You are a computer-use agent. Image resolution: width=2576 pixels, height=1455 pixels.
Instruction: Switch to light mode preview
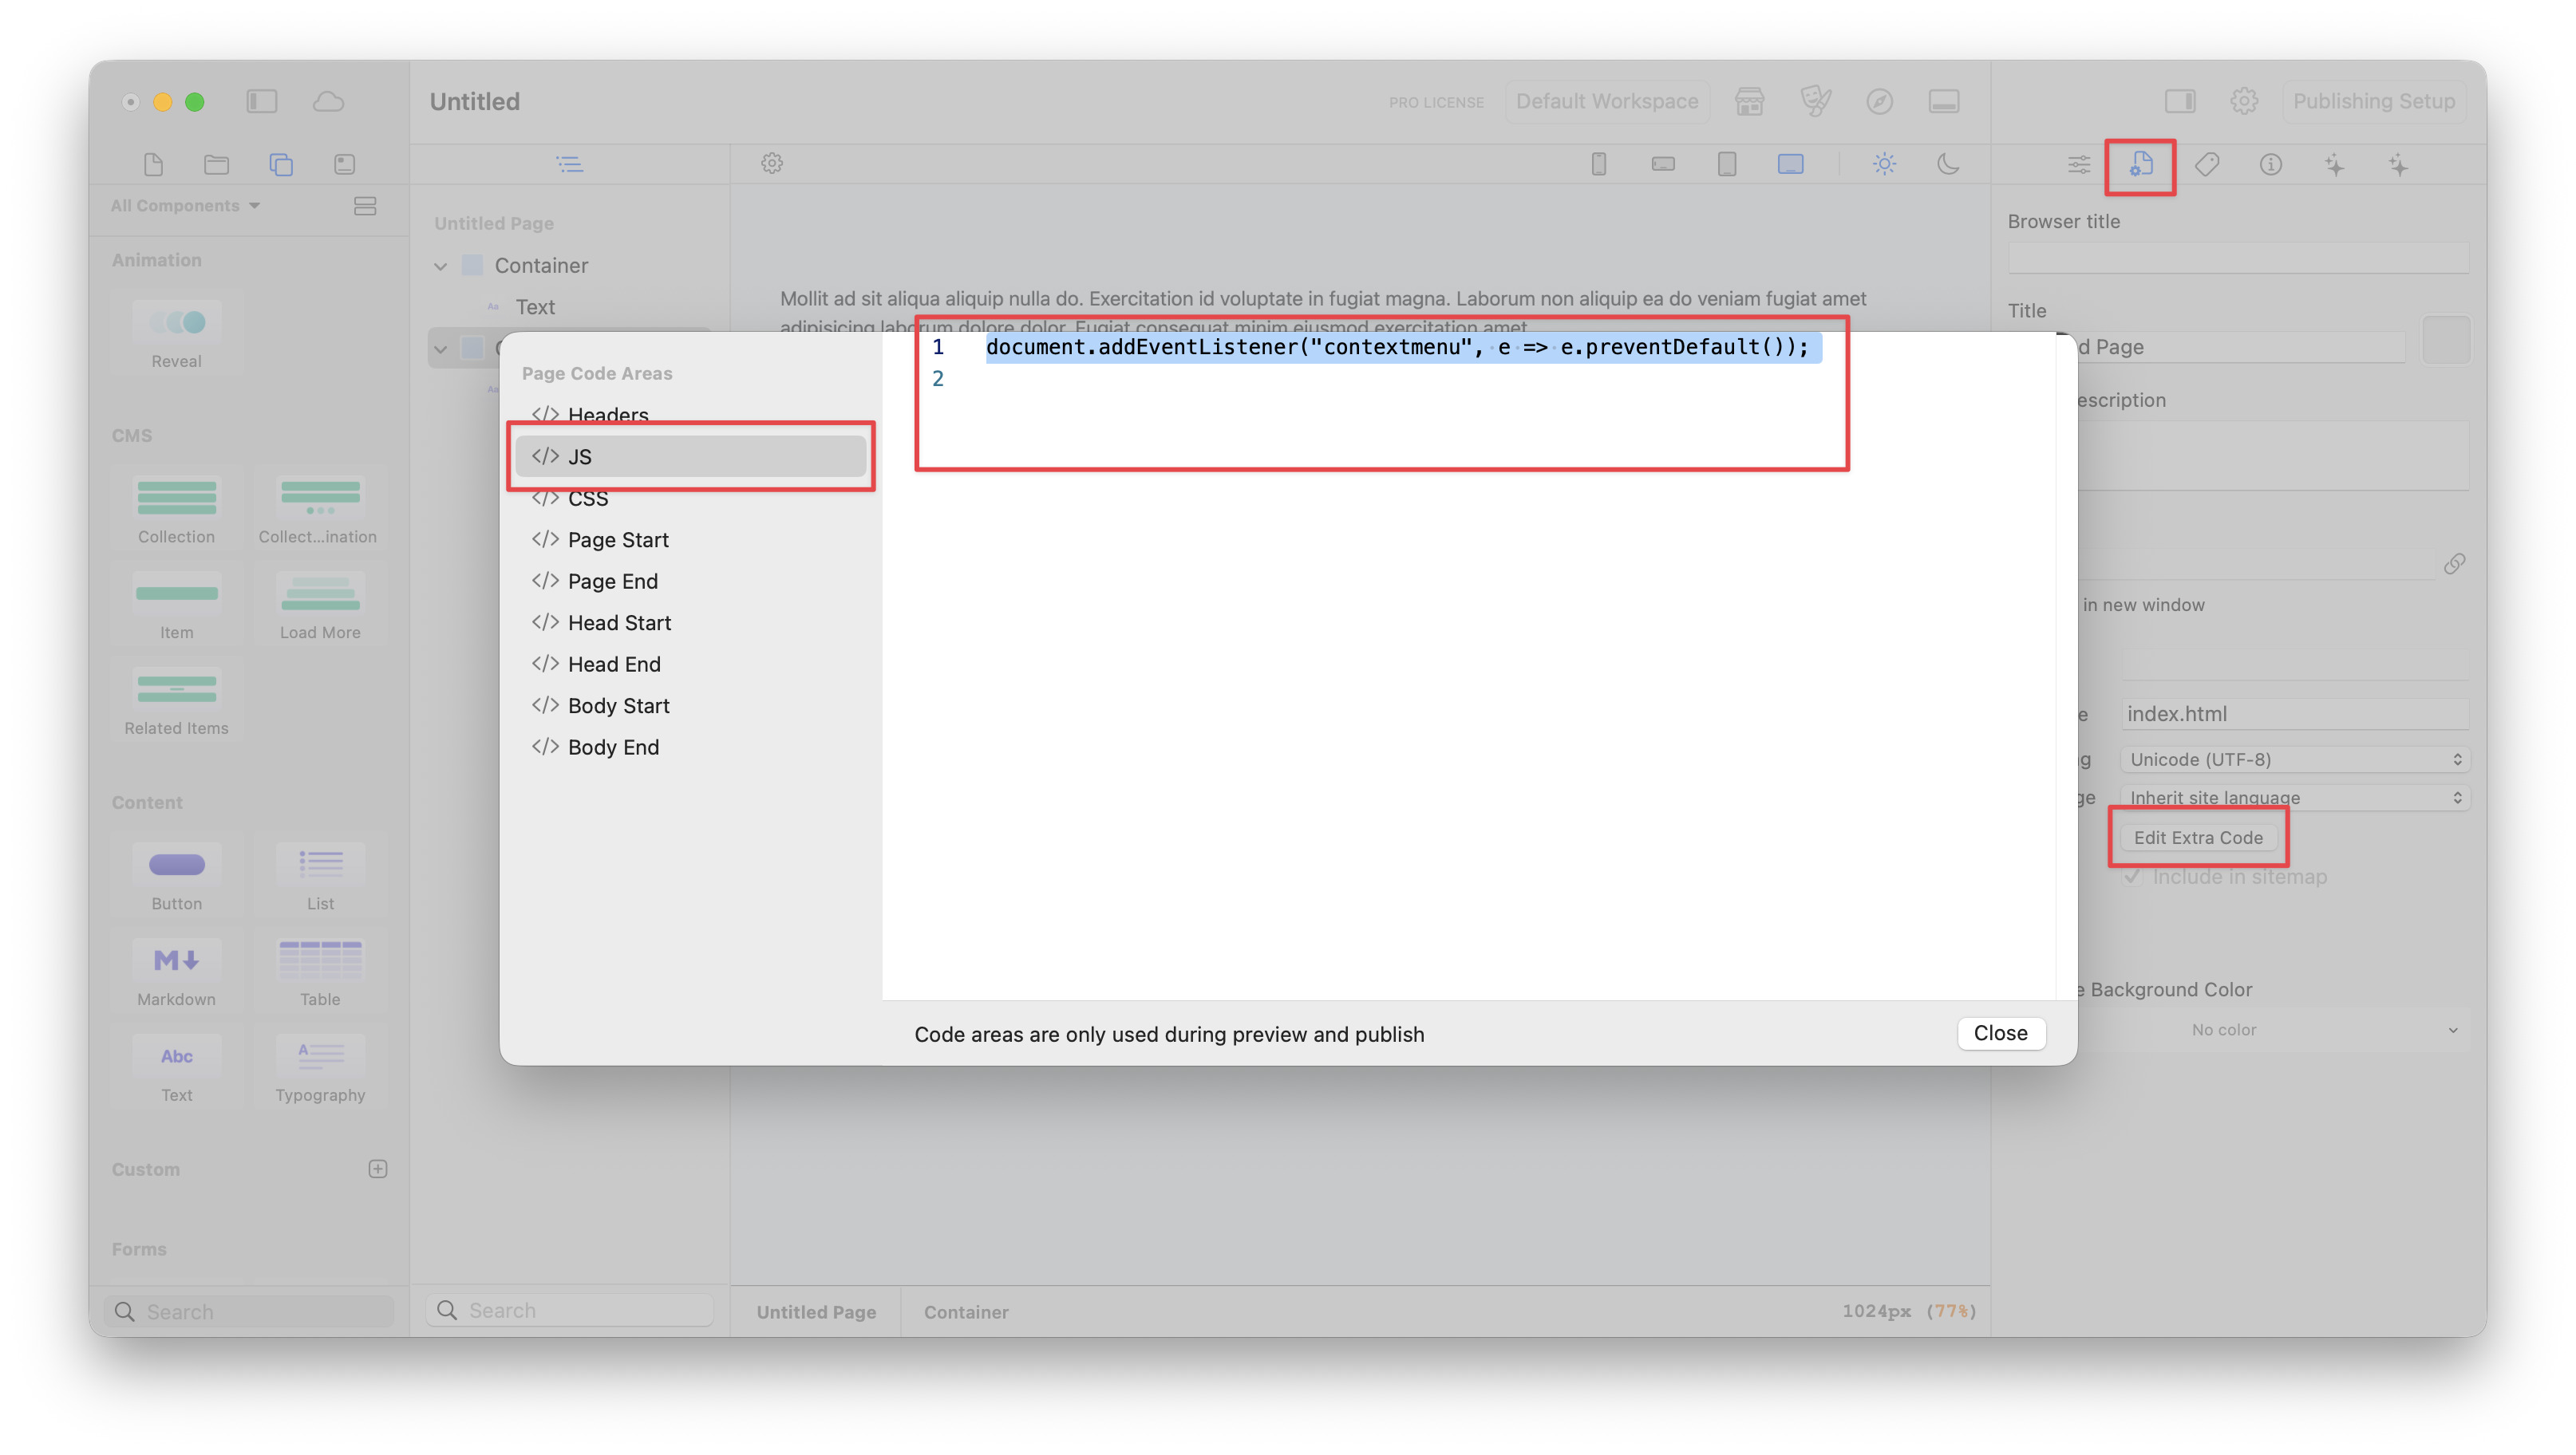[x=1885, y=164]
